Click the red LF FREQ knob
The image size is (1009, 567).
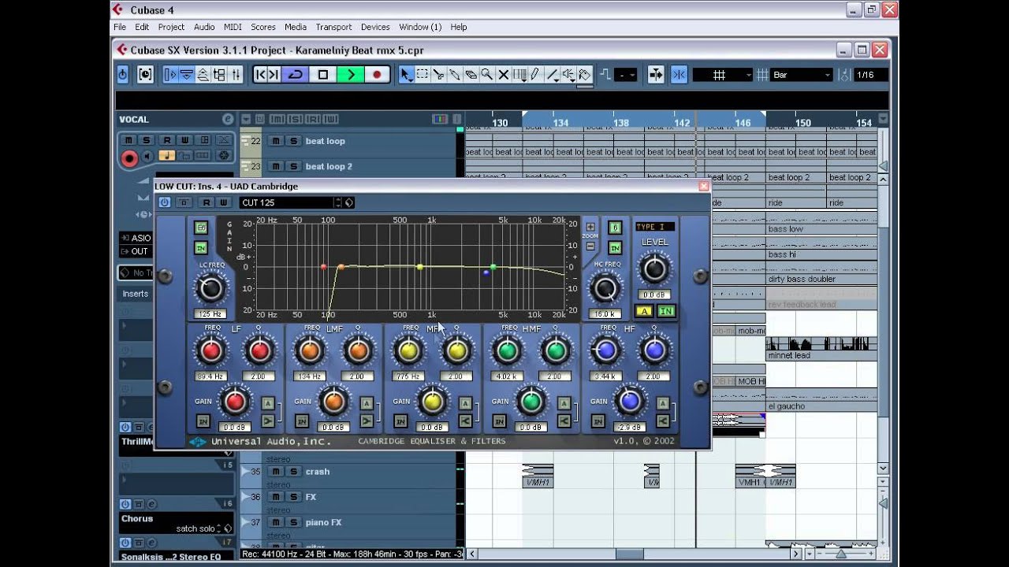(210, 351)
